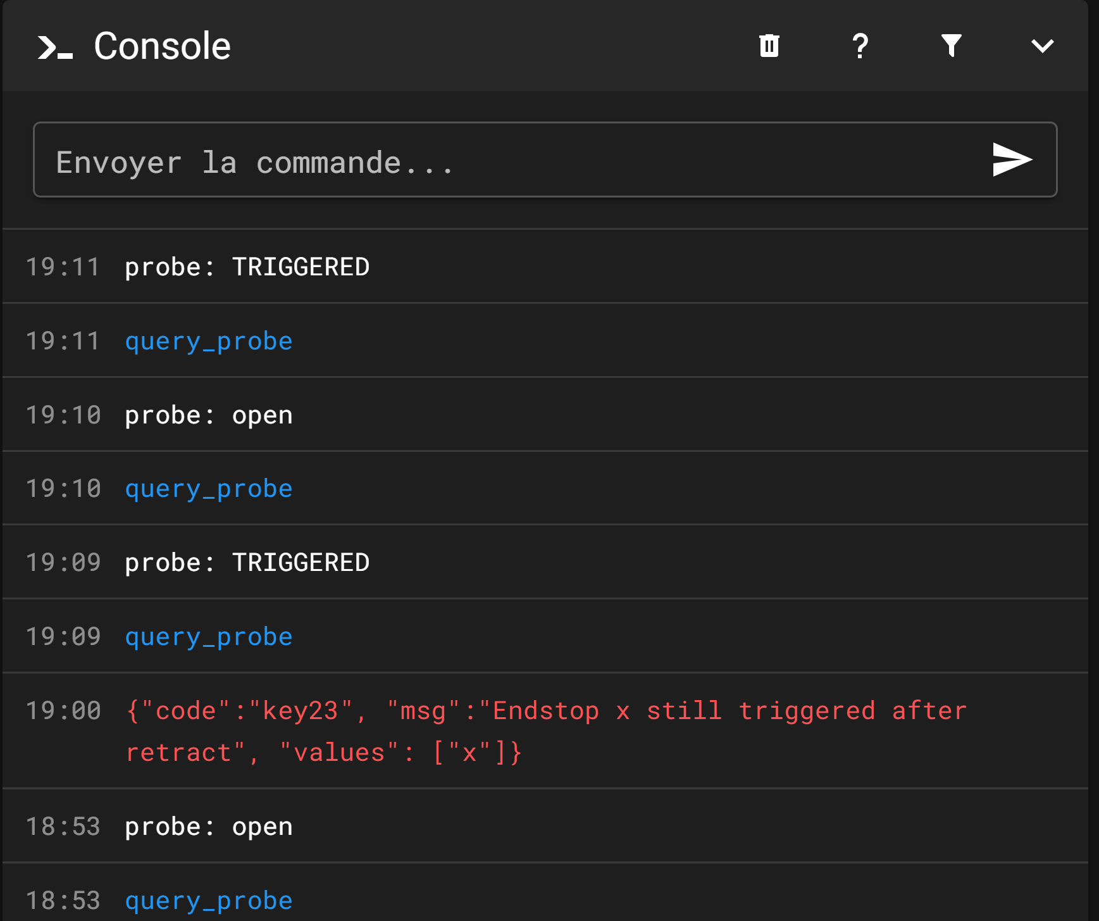This screenshot has width=1099, height=921.
Task: Click the 18:53 query_probe command link
Action: pyautogui.click(x=209, y=901)
